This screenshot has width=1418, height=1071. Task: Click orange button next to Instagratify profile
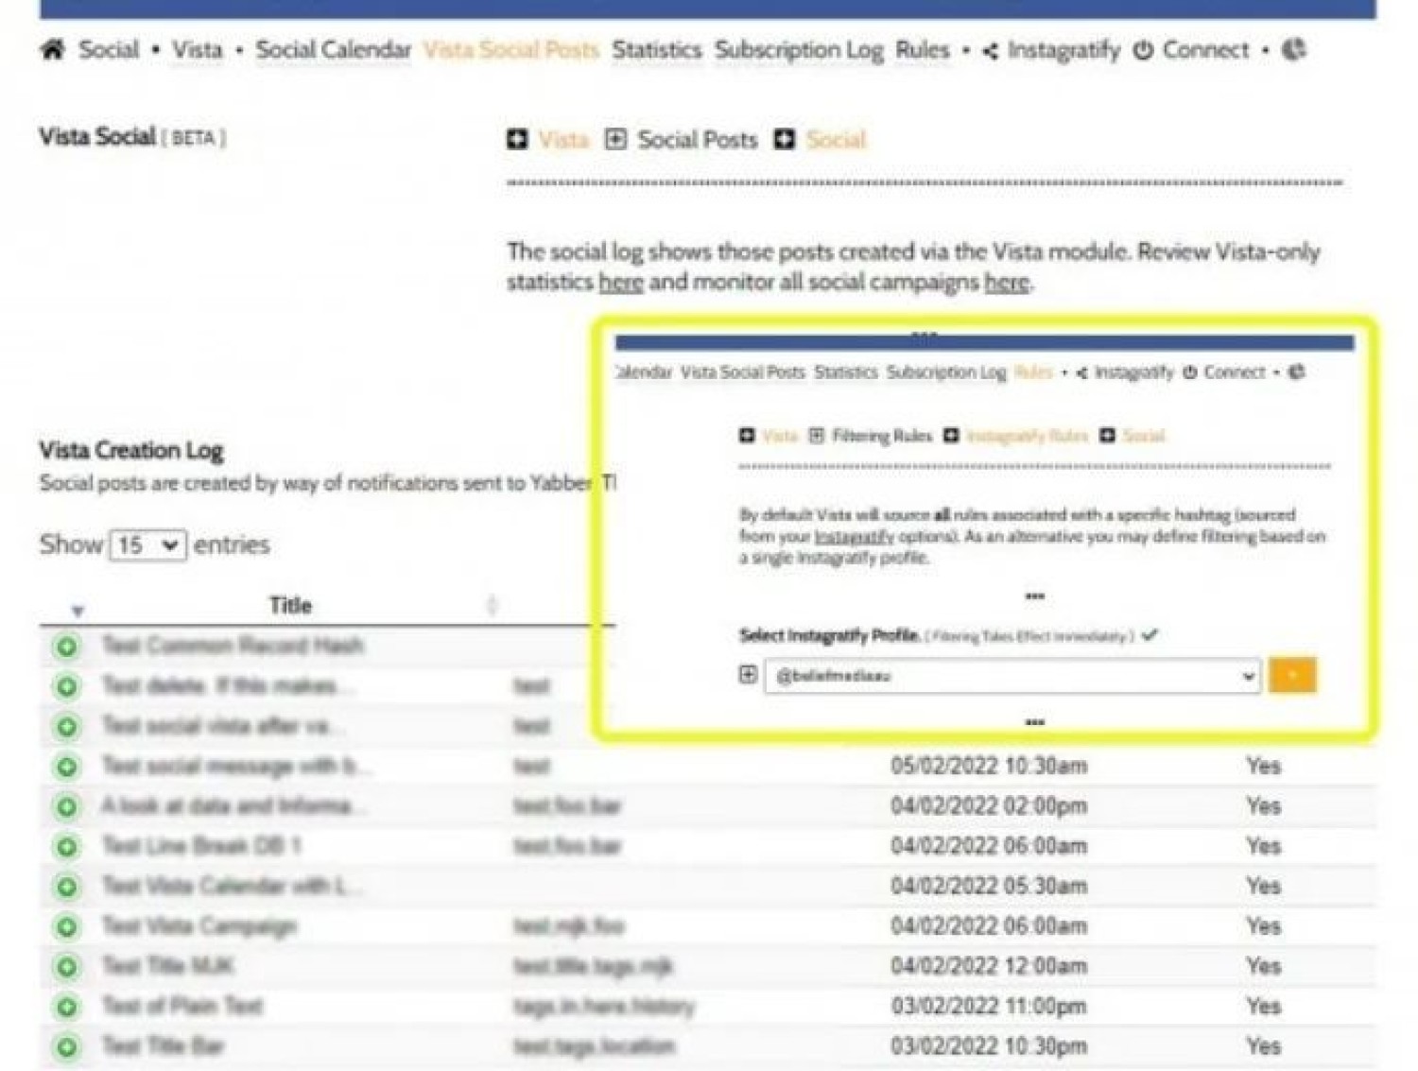(x=1292, y=676)
